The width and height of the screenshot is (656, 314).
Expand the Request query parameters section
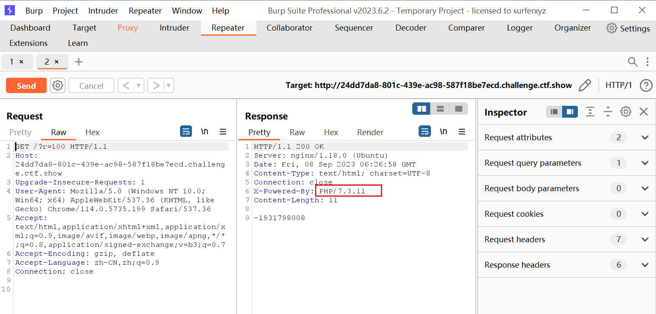point(645,163)
